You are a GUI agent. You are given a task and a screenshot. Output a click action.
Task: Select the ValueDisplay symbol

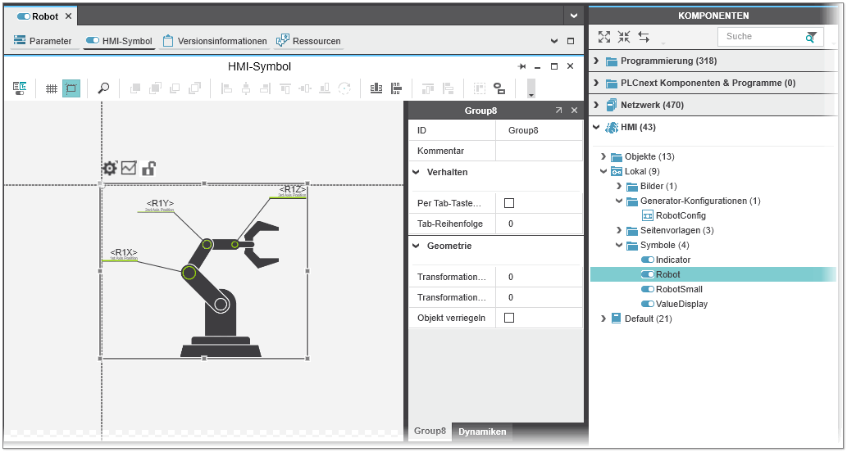click(681, 304)
